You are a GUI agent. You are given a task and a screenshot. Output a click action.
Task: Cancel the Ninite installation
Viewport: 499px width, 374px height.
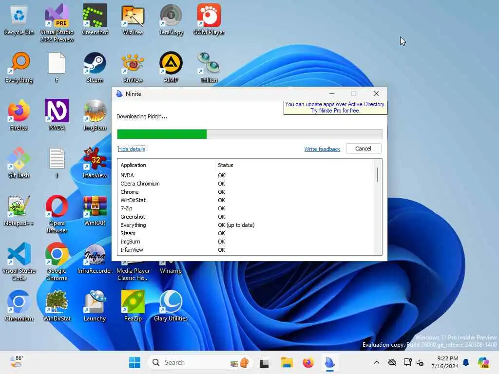pos(363,149)
